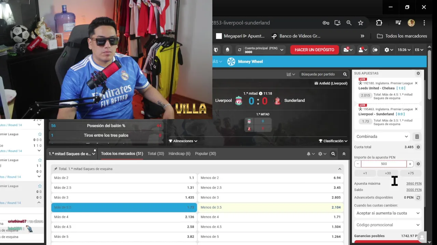Select the Más de 2.5 odds 1.31
Image resolution: width=437 pixels, height=245 pixels.
pyautogui.click(x=124, y=187)
